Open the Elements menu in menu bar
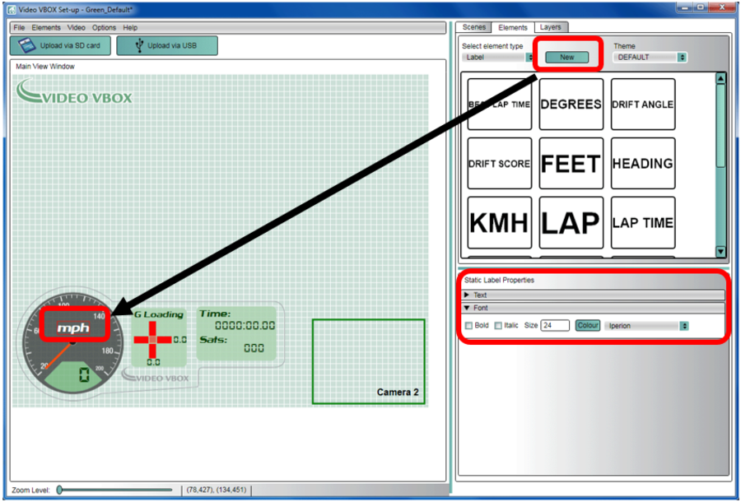 pos(46,28)
